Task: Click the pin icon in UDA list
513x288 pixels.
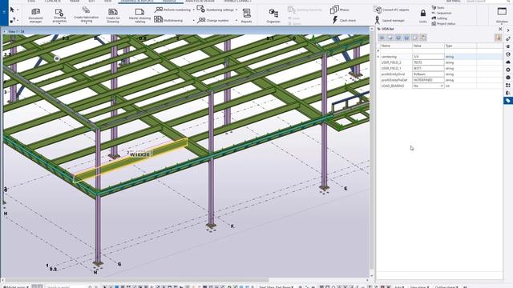Action: (499, 38)
